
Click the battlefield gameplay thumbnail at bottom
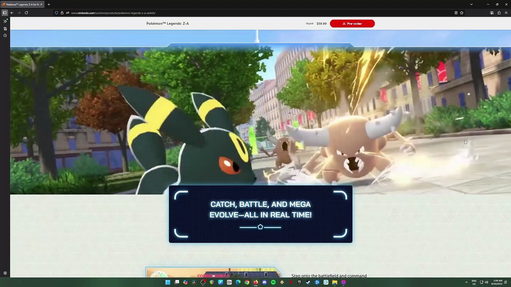click(x=214, y=272)
